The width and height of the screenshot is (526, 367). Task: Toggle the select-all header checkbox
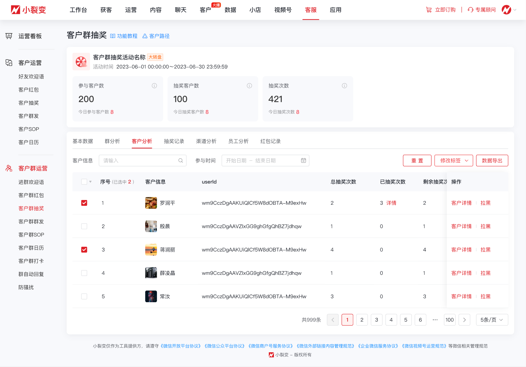[x=84, y=182]
